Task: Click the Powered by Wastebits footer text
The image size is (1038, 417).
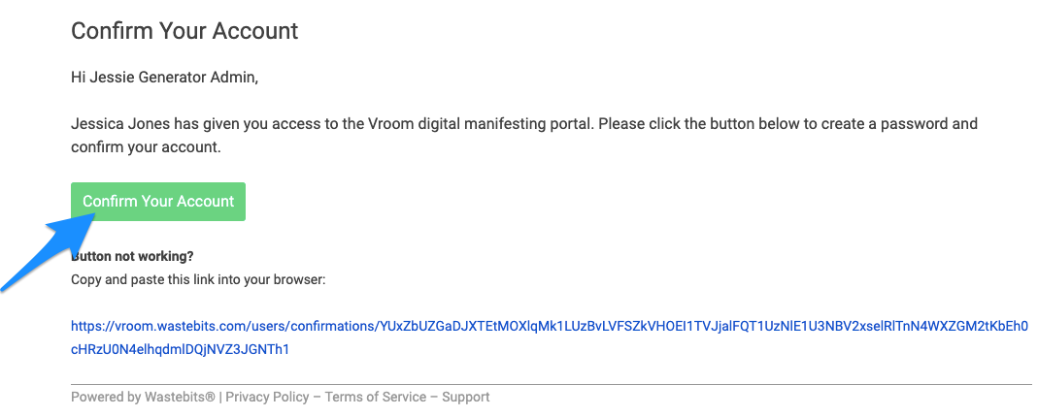Action: click(x=143, y=398)
